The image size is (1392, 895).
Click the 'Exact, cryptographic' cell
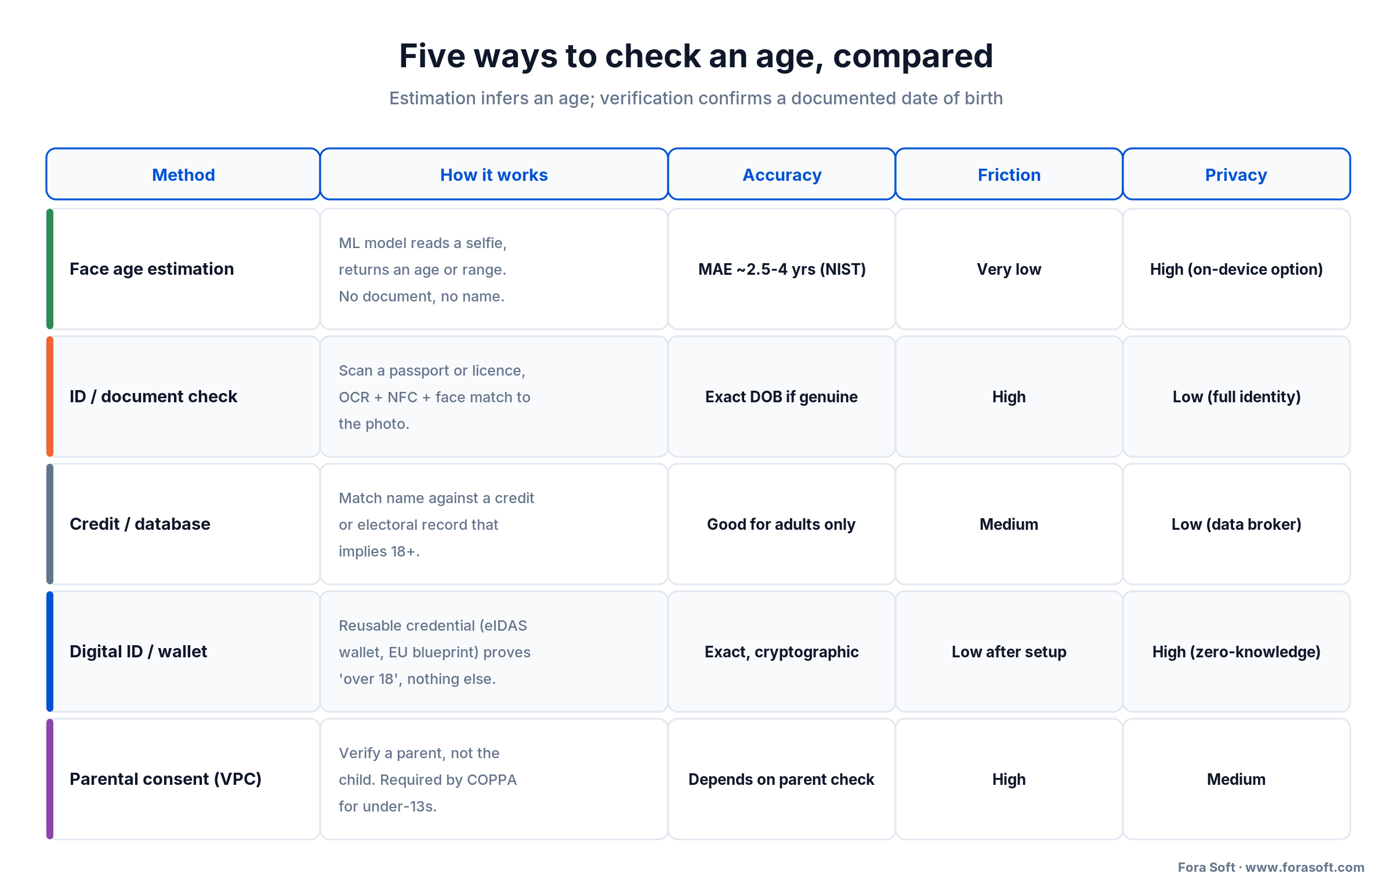click(x=781, y=652)
